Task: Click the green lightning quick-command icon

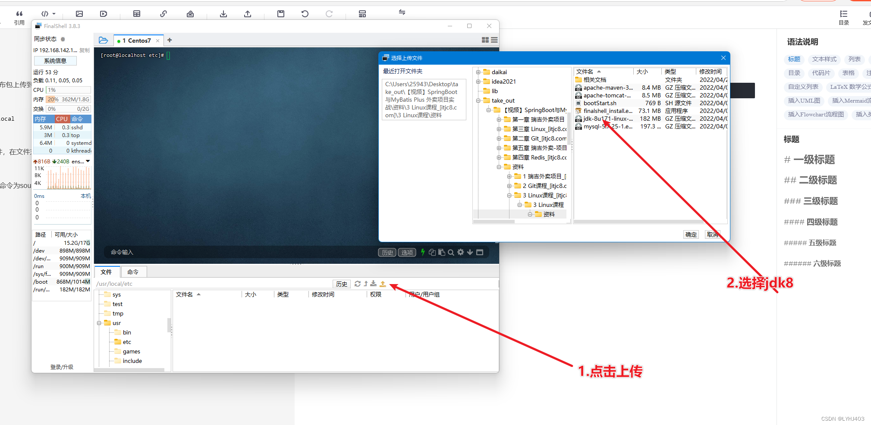Action: point(423,252)
